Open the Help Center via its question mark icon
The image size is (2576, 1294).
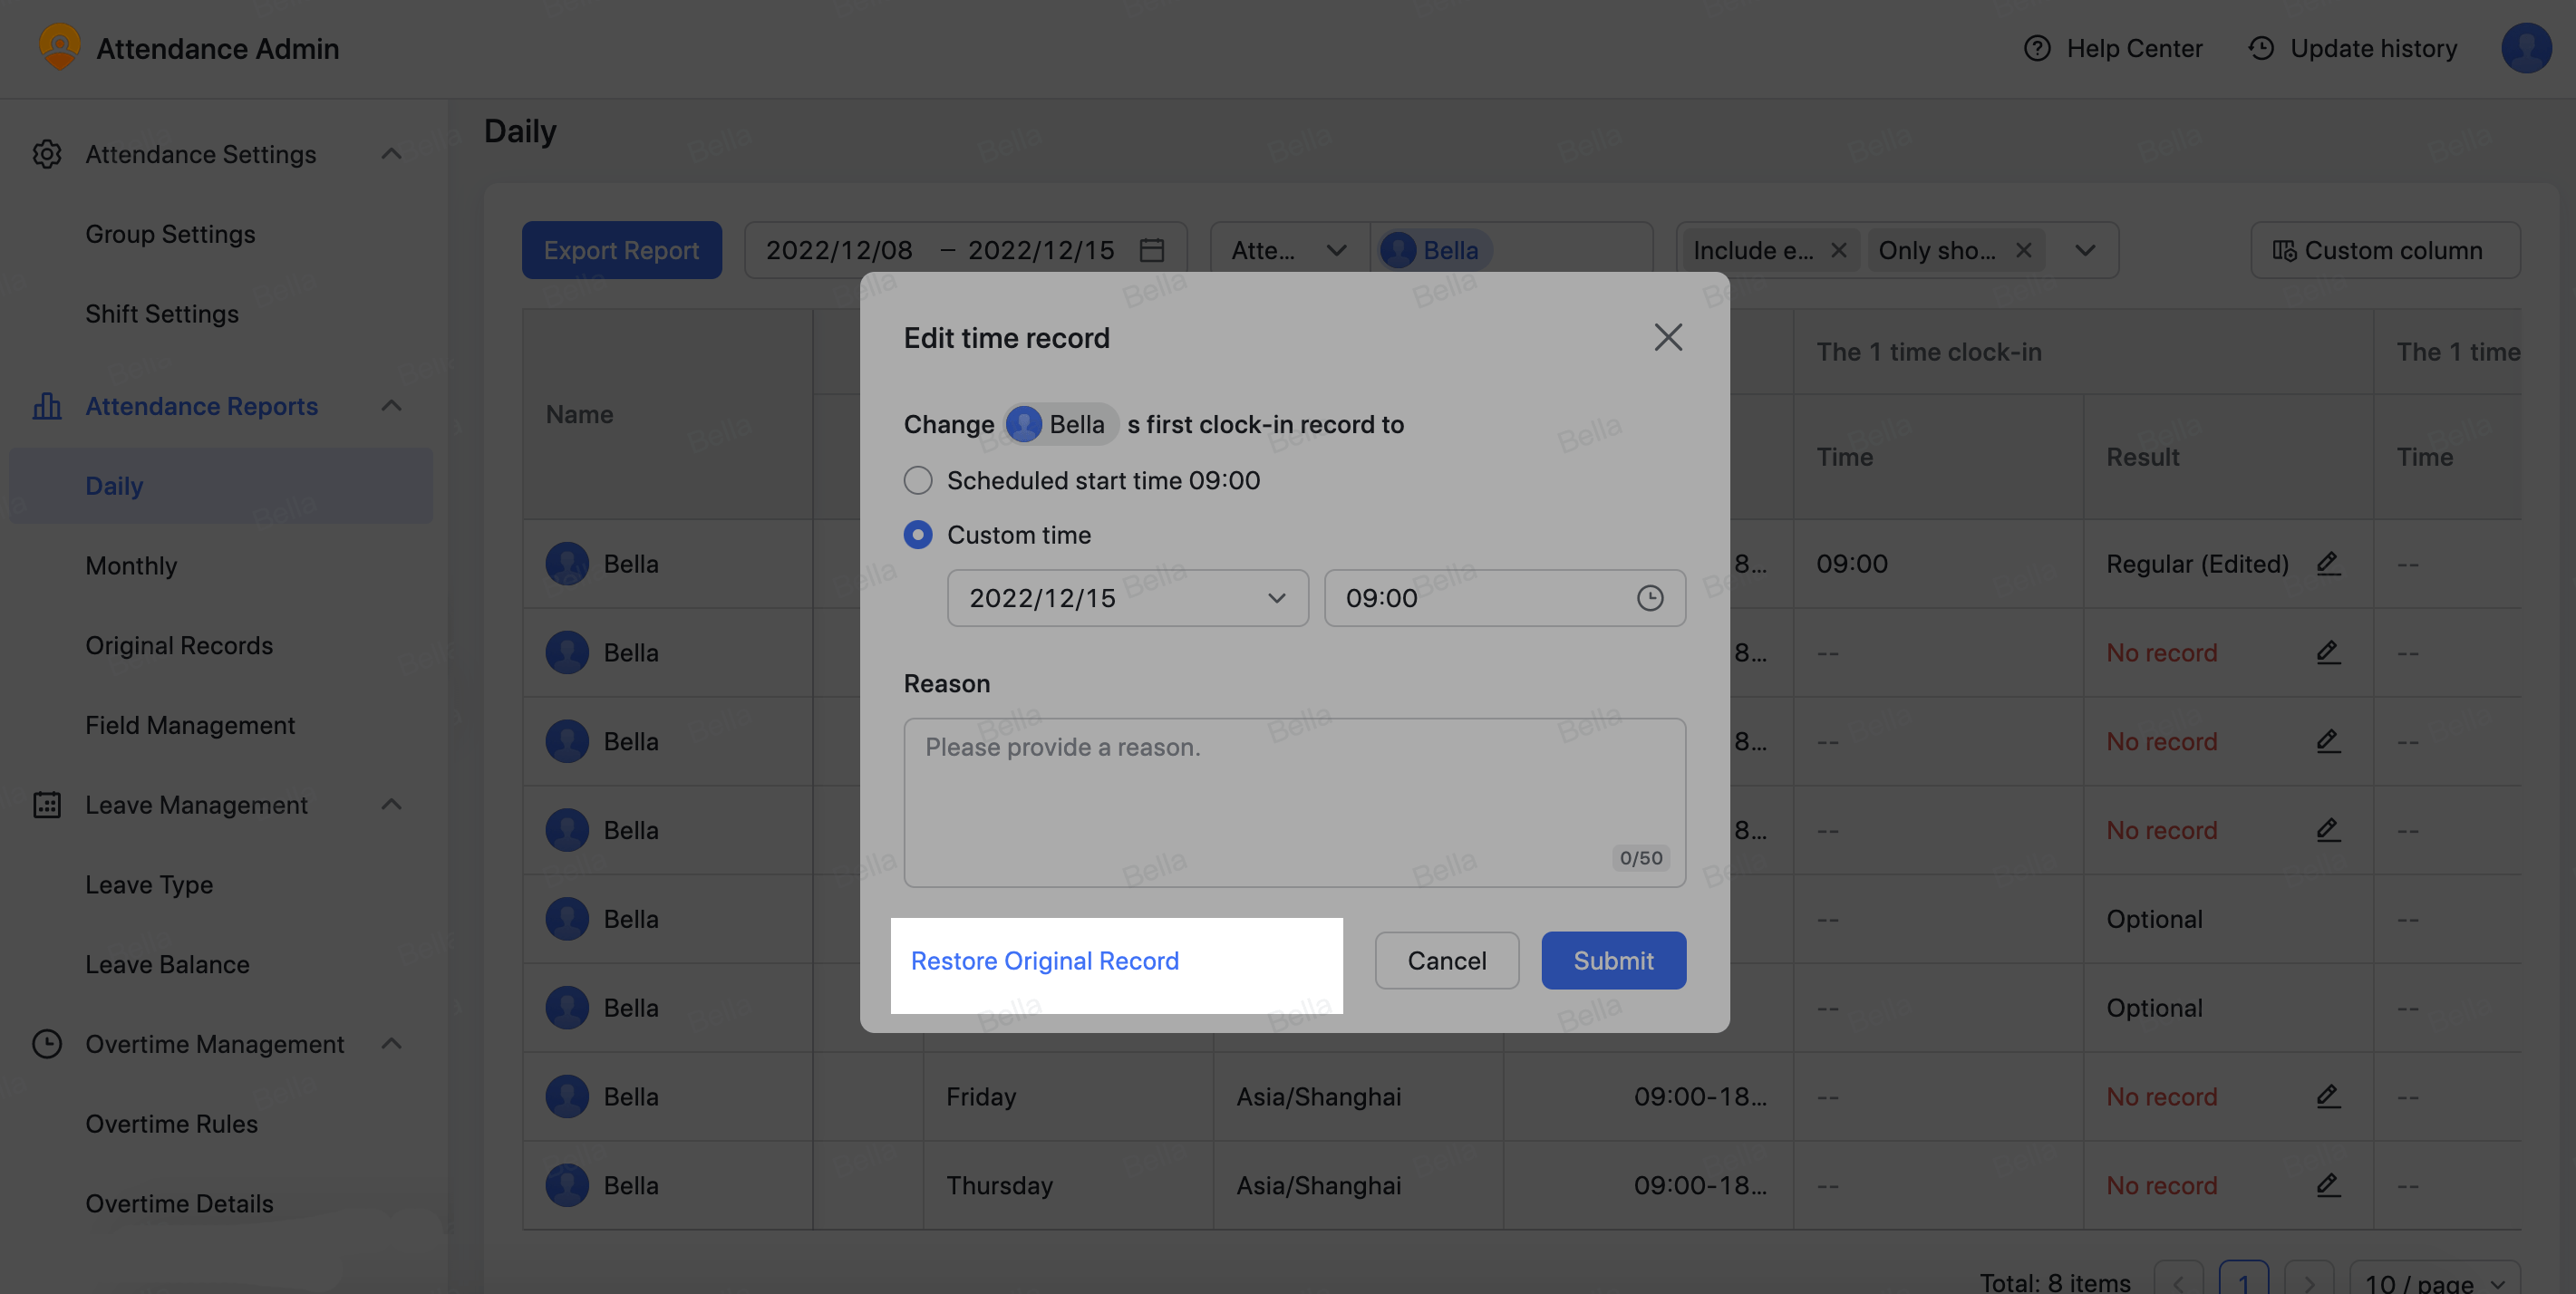(x=2038, y=48)
